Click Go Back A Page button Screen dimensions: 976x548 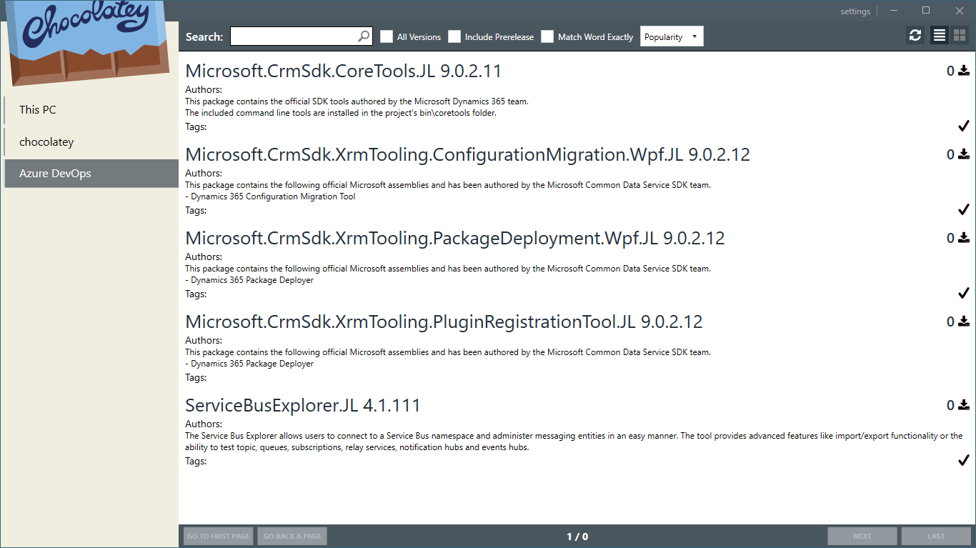[292, 536]
